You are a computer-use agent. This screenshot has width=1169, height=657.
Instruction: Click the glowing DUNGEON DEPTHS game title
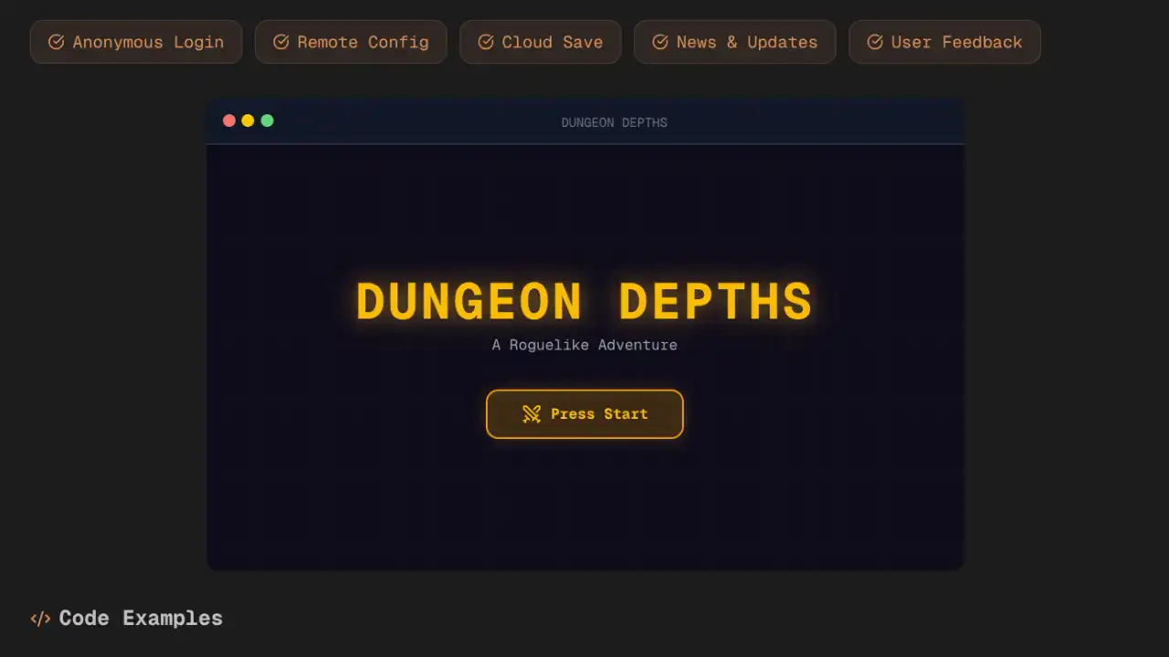tap(584, 301)
